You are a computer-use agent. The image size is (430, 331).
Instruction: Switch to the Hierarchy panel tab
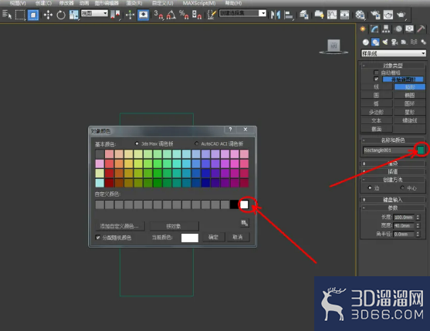point(386,29)
